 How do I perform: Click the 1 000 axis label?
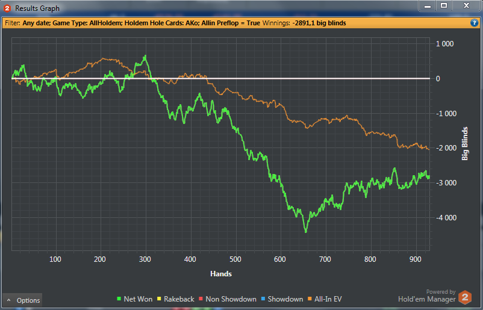coord(444,44)
